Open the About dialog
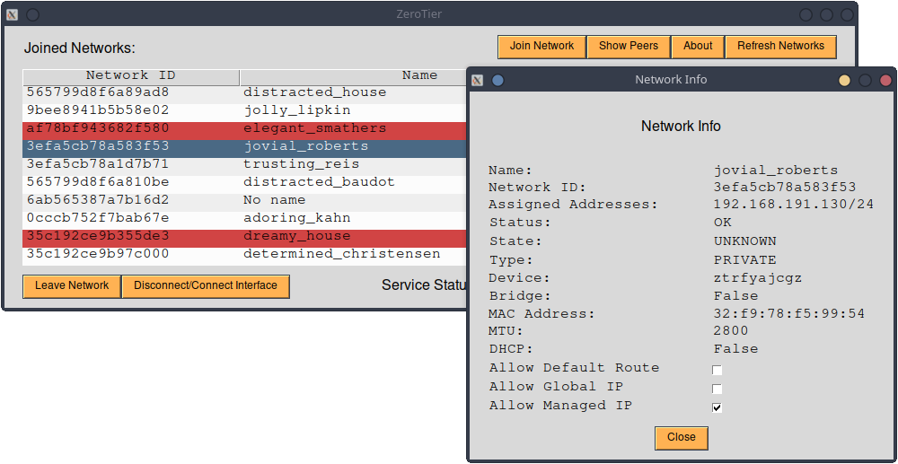The image size is (898, 464). click(x=698, y=47)
